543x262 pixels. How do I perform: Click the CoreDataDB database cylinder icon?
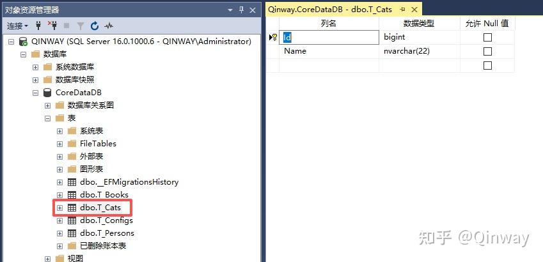pos(47,93)
